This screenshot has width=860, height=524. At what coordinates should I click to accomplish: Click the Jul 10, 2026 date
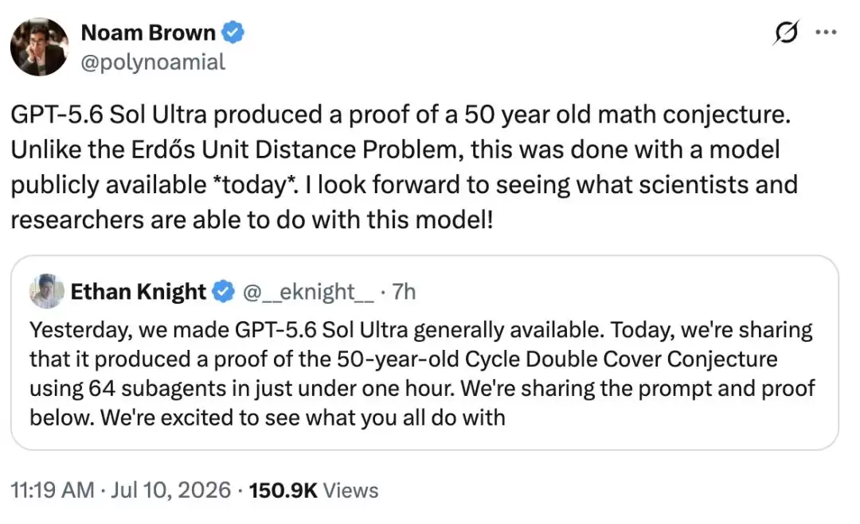coord(170,490)
